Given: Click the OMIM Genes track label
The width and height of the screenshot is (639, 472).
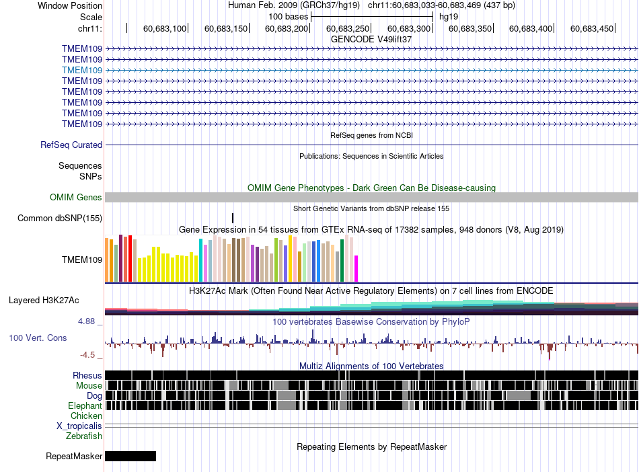Looking at the screenshot, I should tap(75, 197).
